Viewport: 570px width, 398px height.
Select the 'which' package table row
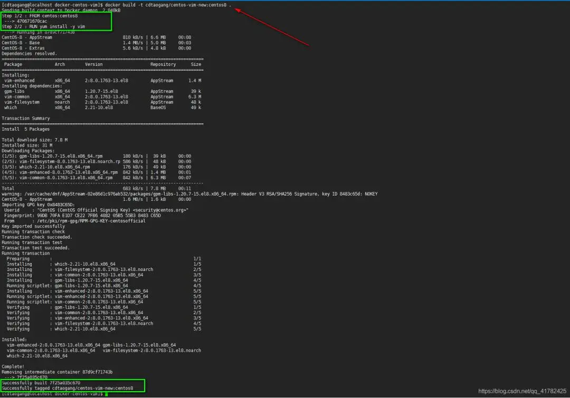(x=102, y=108)
